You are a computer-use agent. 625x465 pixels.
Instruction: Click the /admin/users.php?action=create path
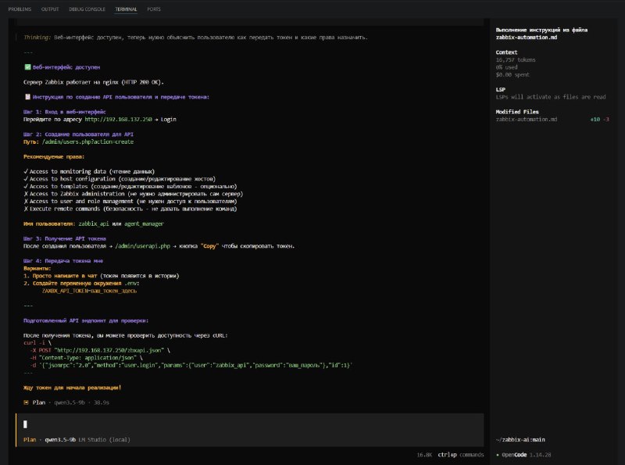tap(87, 141)
